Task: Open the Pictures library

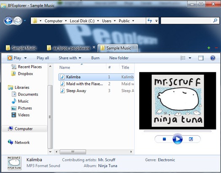Action: (x=22, y=108)
